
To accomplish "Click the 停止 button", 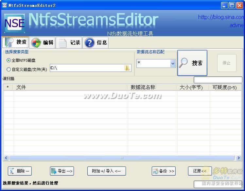I will [227, 63].
